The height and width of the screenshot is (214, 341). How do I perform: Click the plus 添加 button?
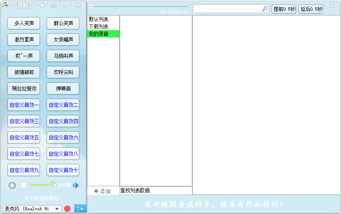pyautogui.click(x=102, y=191)
